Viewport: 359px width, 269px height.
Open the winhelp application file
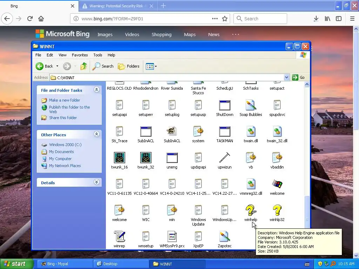click(251, 210)
